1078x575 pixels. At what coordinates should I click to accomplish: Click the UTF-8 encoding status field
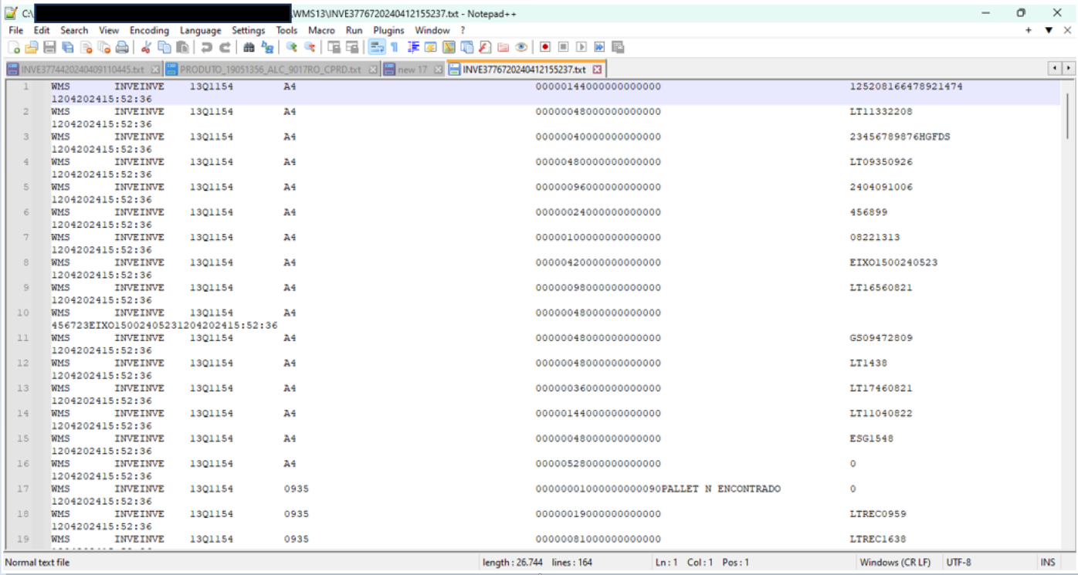pyautogui.click(x=958, y=563)
